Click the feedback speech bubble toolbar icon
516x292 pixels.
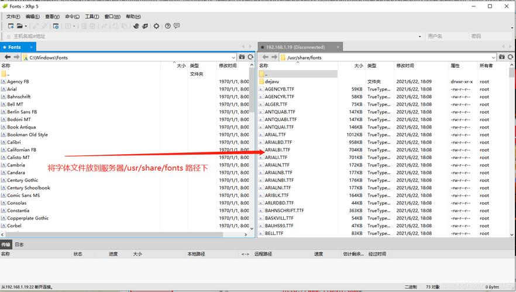click(177, 26)
